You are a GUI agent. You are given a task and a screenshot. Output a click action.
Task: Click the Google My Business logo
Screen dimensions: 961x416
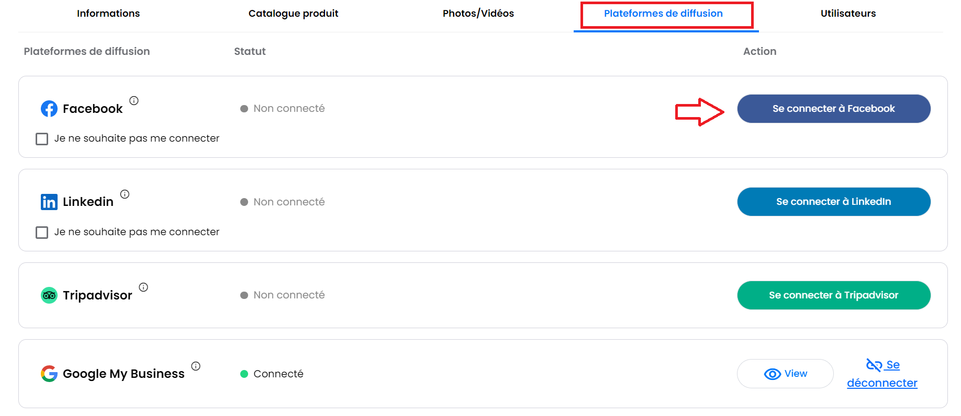(x=49, y=374)
